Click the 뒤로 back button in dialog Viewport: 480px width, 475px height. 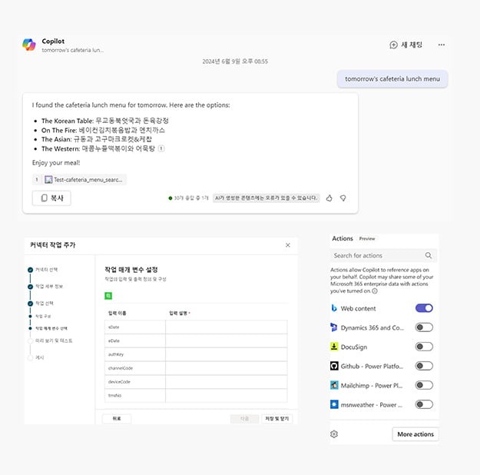point(117,419)
